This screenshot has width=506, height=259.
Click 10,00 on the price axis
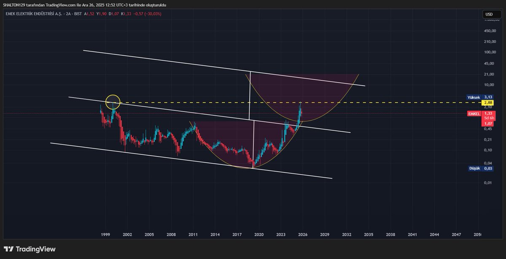pos(489,85)
